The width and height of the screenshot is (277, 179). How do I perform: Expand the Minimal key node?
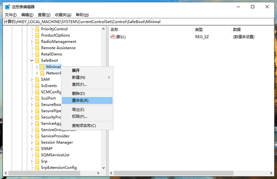tap(37, 67)
